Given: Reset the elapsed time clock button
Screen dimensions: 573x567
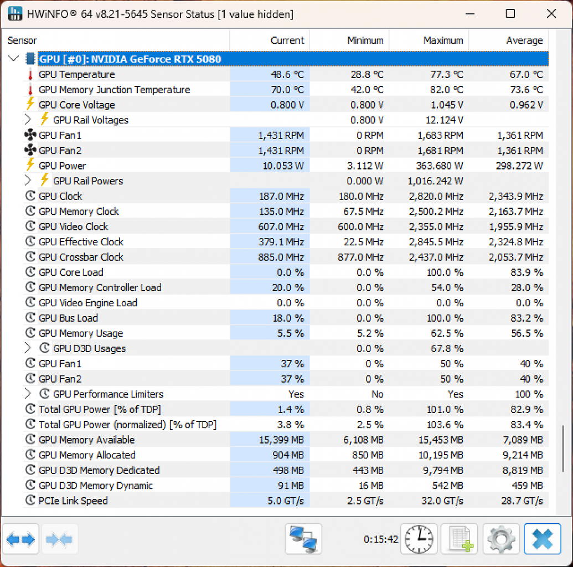Looking at the screenshot, I should (x=419, y=539).
